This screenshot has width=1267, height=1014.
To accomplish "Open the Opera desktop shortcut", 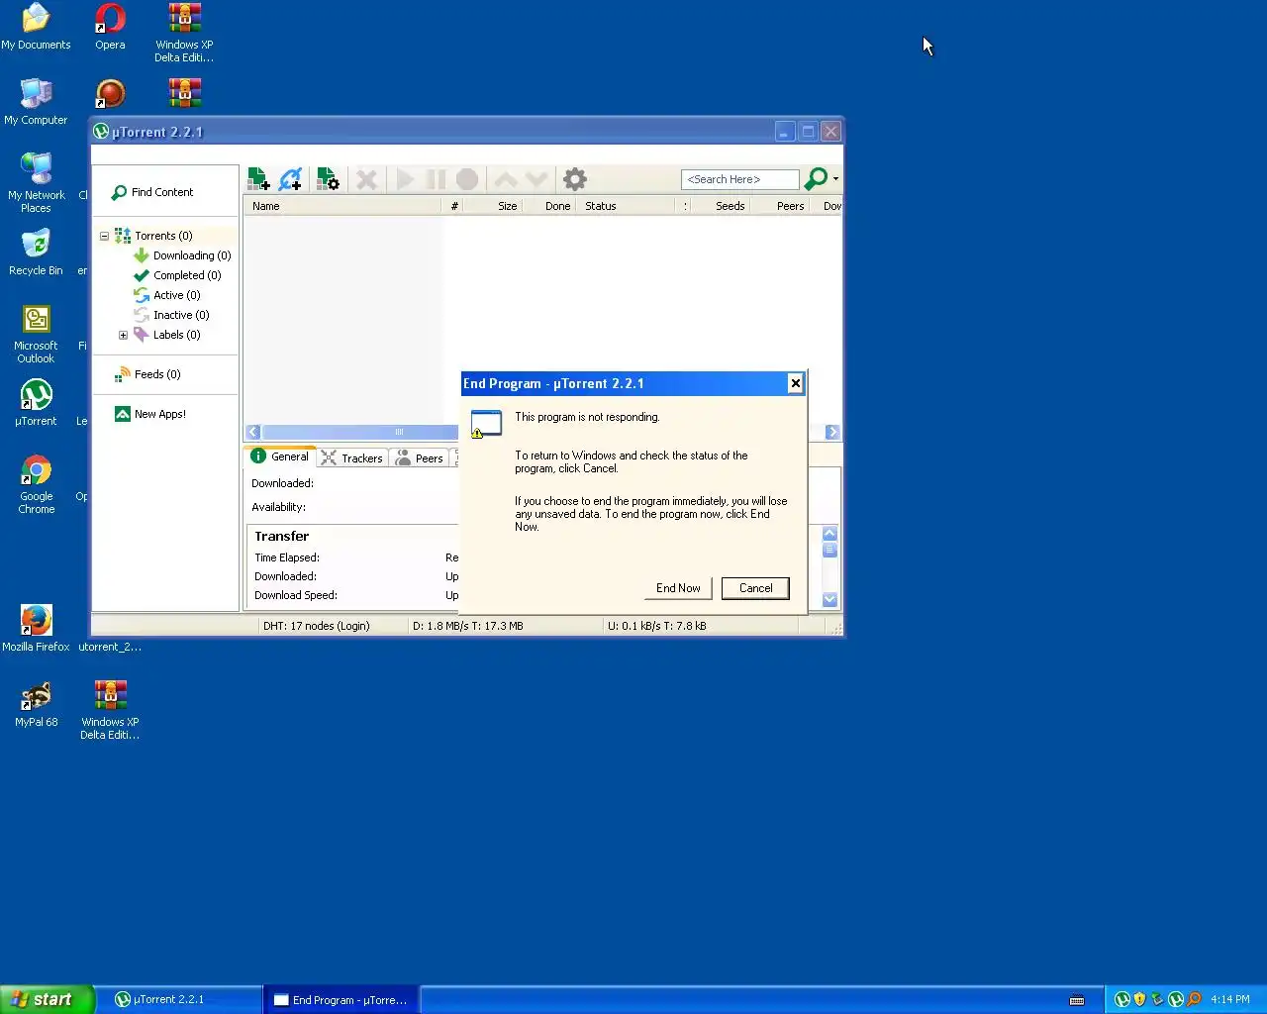I will (110, 27).
